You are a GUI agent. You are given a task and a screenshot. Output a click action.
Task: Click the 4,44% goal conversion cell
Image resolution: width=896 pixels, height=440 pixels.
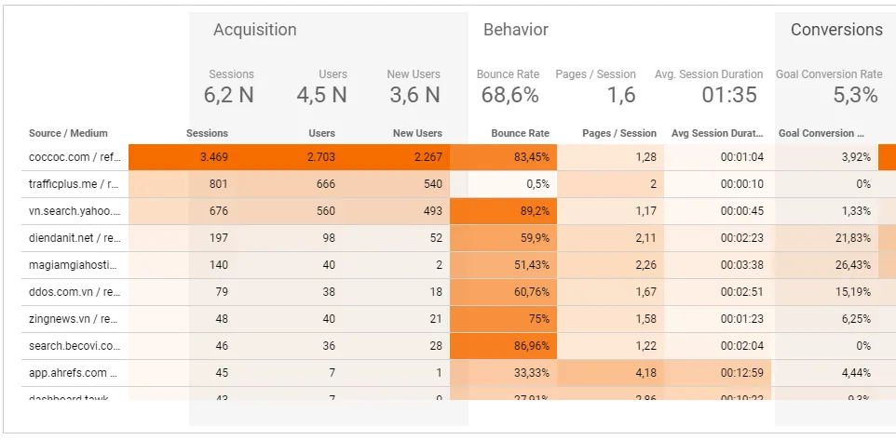824,373
